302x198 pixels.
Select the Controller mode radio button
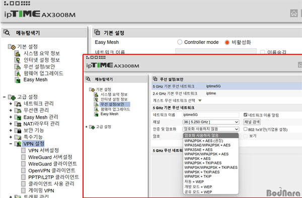click(x=180, y=42)
